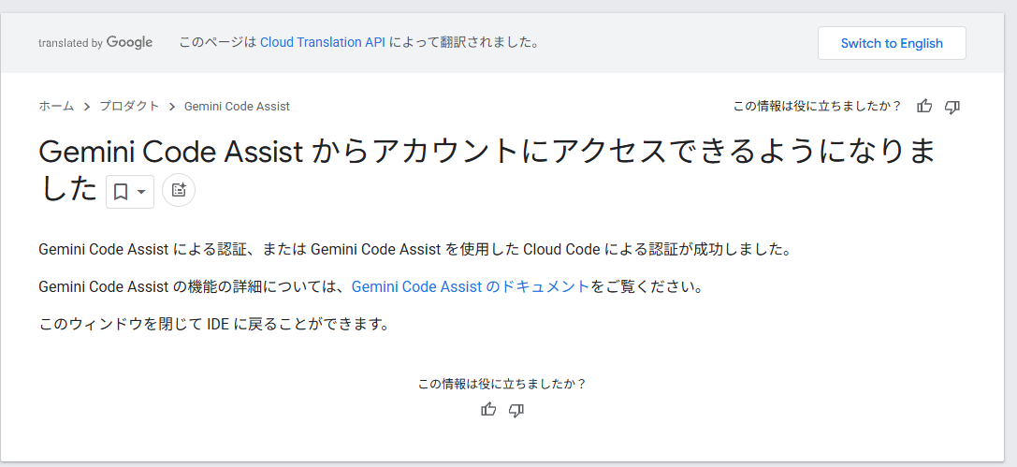Click bottom この情報は役に立ちましたか？ text

click(x=502, y=384)
